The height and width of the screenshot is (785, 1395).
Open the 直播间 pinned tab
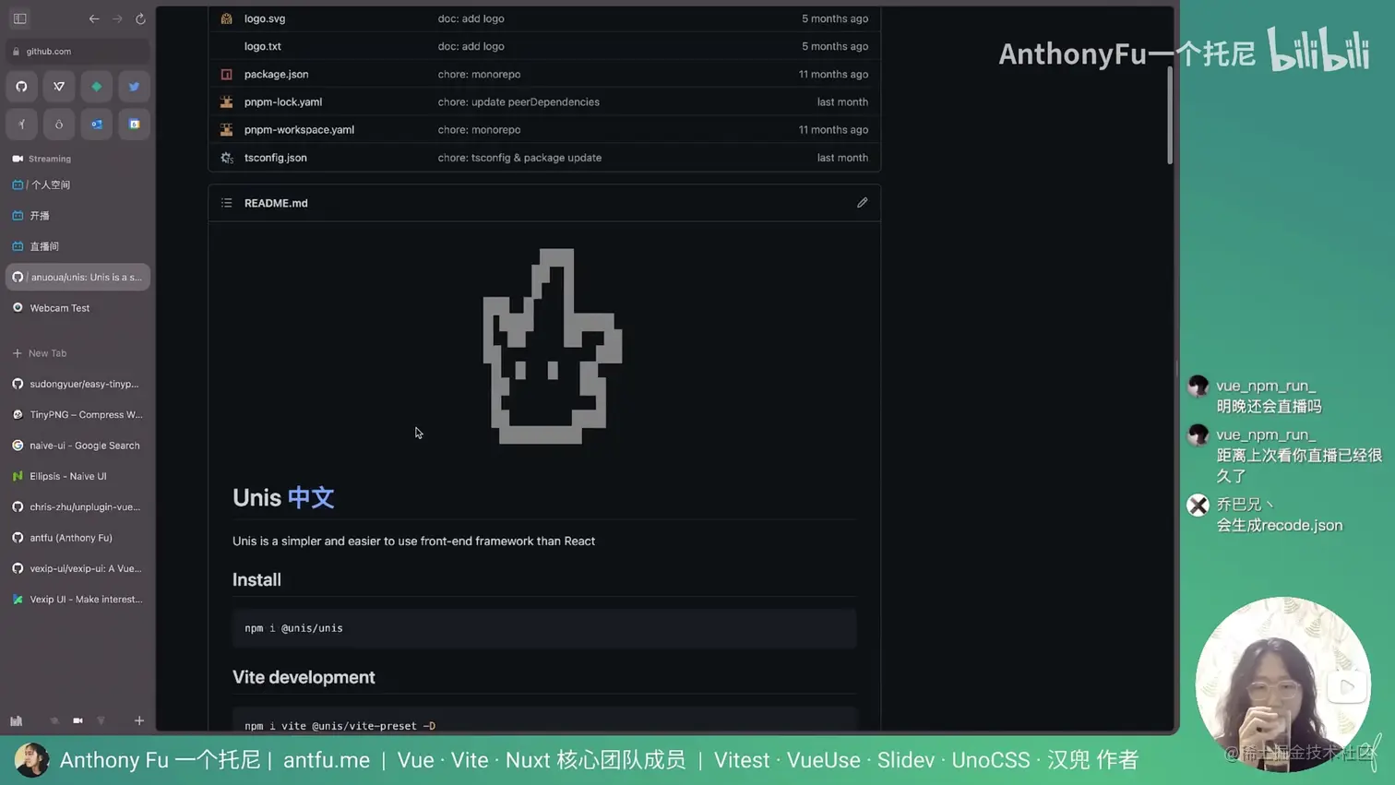pos(78,246)
